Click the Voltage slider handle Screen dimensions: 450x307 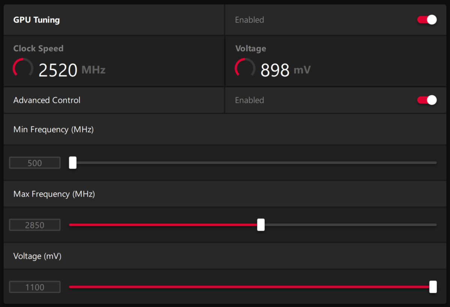433,287
